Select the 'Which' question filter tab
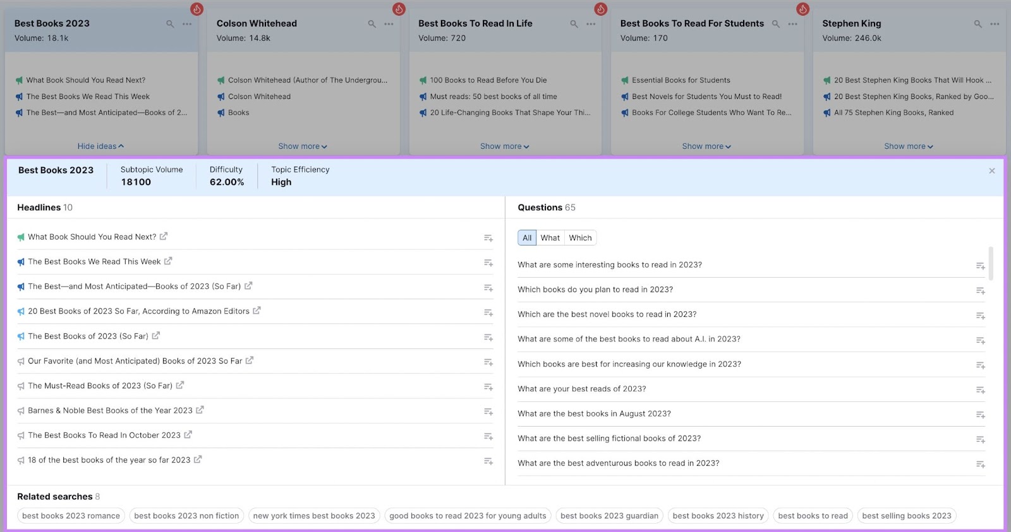The image size is (1011, 532). pos(580,238)
